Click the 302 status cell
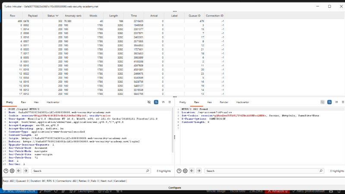The height and width of the screenshot is (194, 345). tap(53, 21)
